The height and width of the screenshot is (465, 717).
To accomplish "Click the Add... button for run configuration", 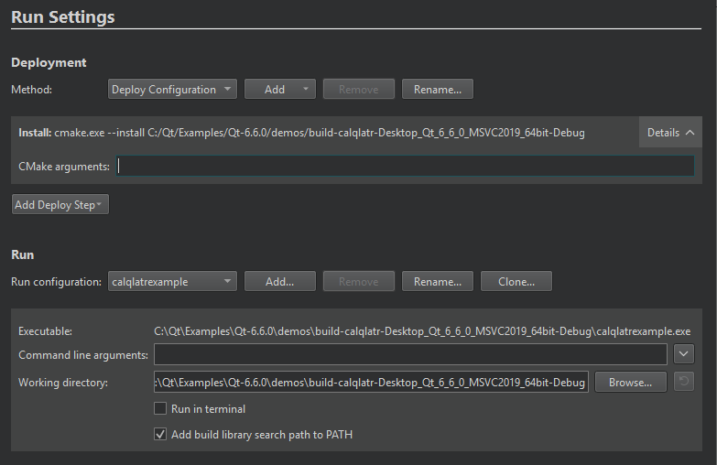I will 280,282.
